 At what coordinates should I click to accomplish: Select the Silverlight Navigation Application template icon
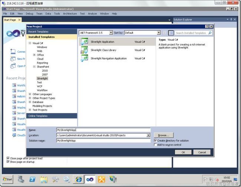click(x=85, y=59)
